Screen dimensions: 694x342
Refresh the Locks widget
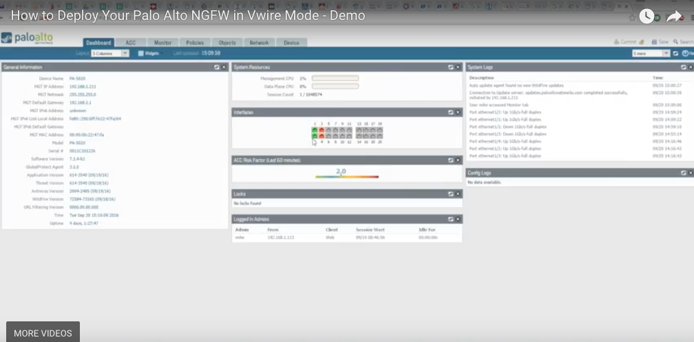(450, 194)
